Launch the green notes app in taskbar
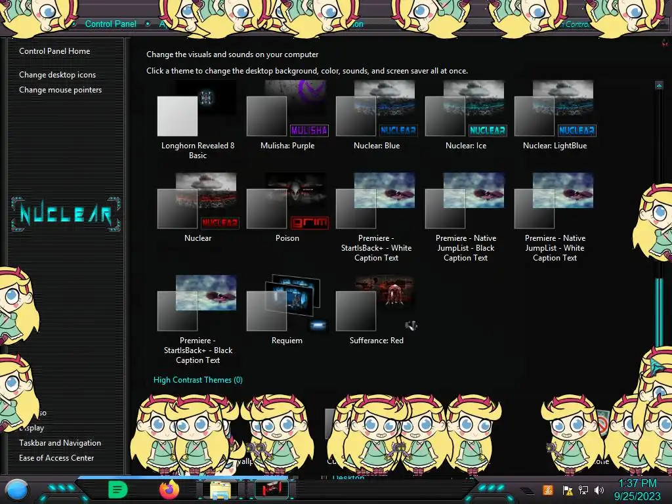The height and width of the screenshot is (504, 672). pyautogui.click(x=118, y=490)
